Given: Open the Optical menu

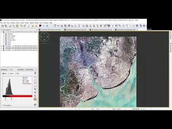Looking at the screenshot, I should (x=32, y=23).
